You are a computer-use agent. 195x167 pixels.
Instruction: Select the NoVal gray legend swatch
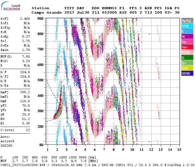click(x=187, y=21)
